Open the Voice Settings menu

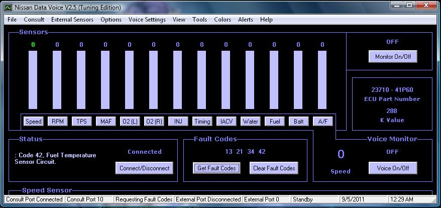click(x=147, y=20)
